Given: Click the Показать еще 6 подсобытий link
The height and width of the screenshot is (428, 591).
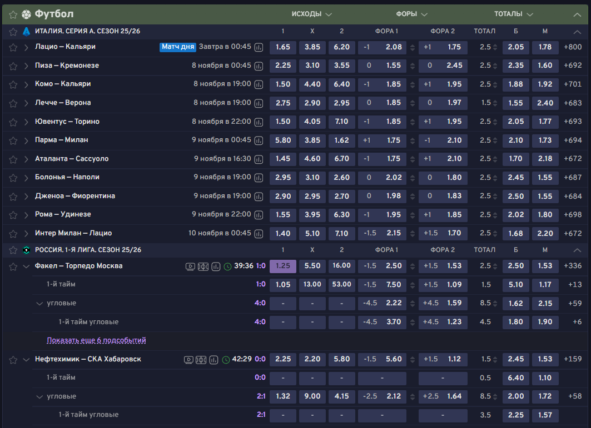Looking at the screenshot, I should 96,340.
